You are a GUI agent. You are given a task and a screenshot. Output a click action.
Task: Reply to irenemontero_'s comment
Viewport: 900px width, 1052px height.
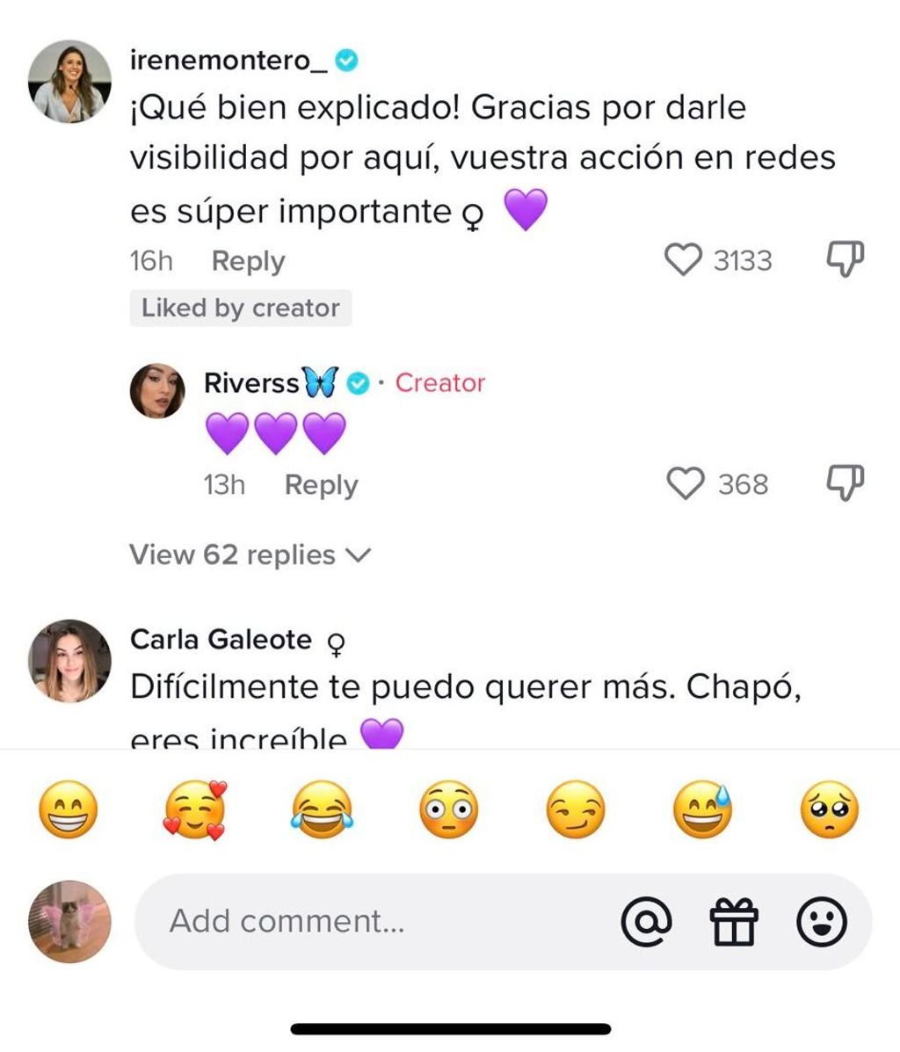[248, 261]
